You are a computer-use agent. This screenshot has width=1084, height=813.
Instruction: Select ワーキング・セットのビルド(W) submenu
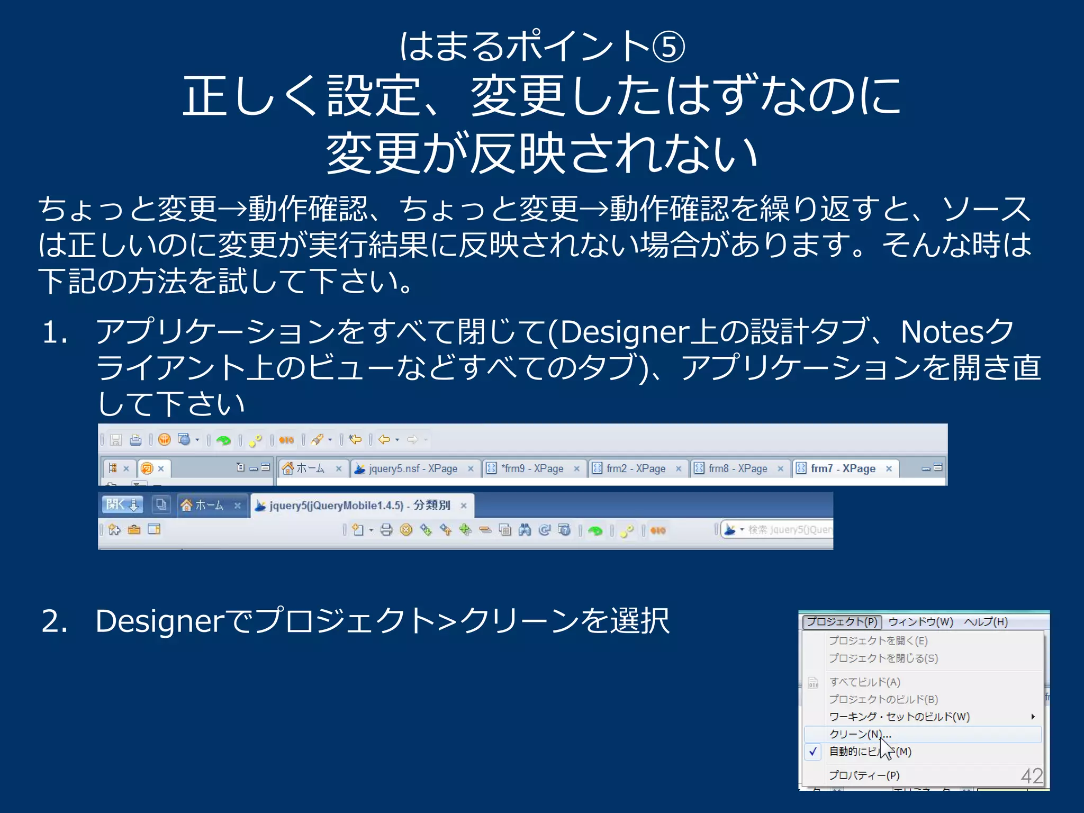(923, 717)
